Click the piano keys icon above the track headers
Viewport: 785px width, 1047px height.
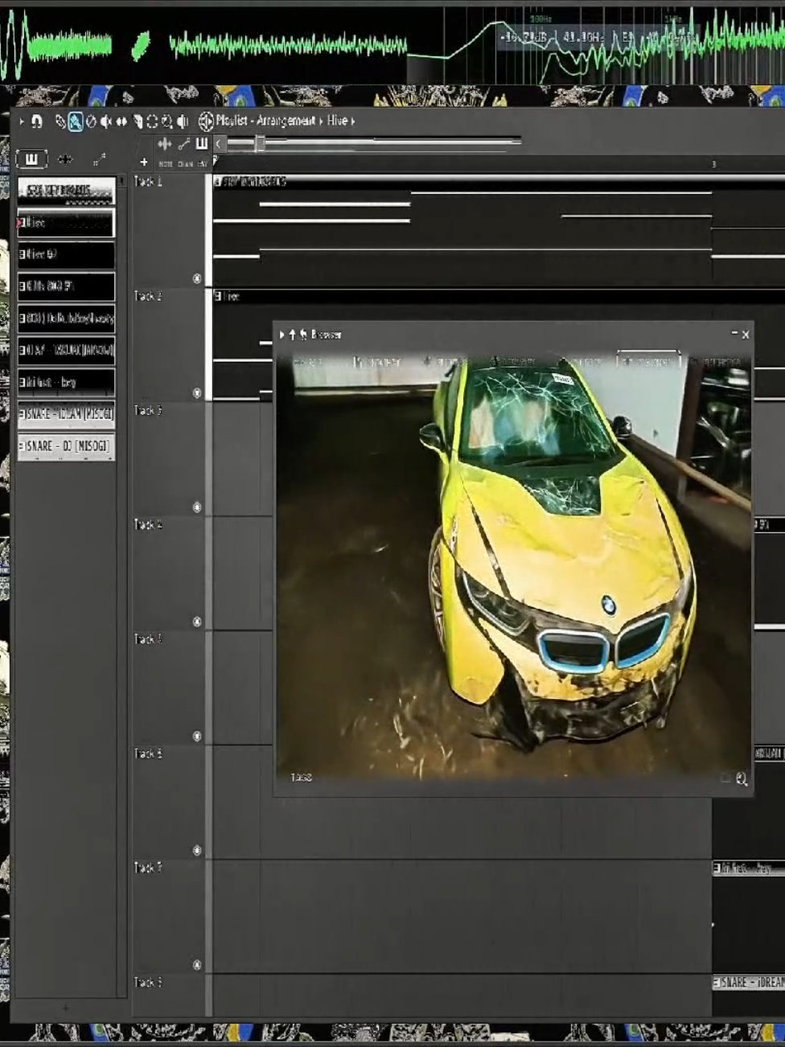[201, 144]
